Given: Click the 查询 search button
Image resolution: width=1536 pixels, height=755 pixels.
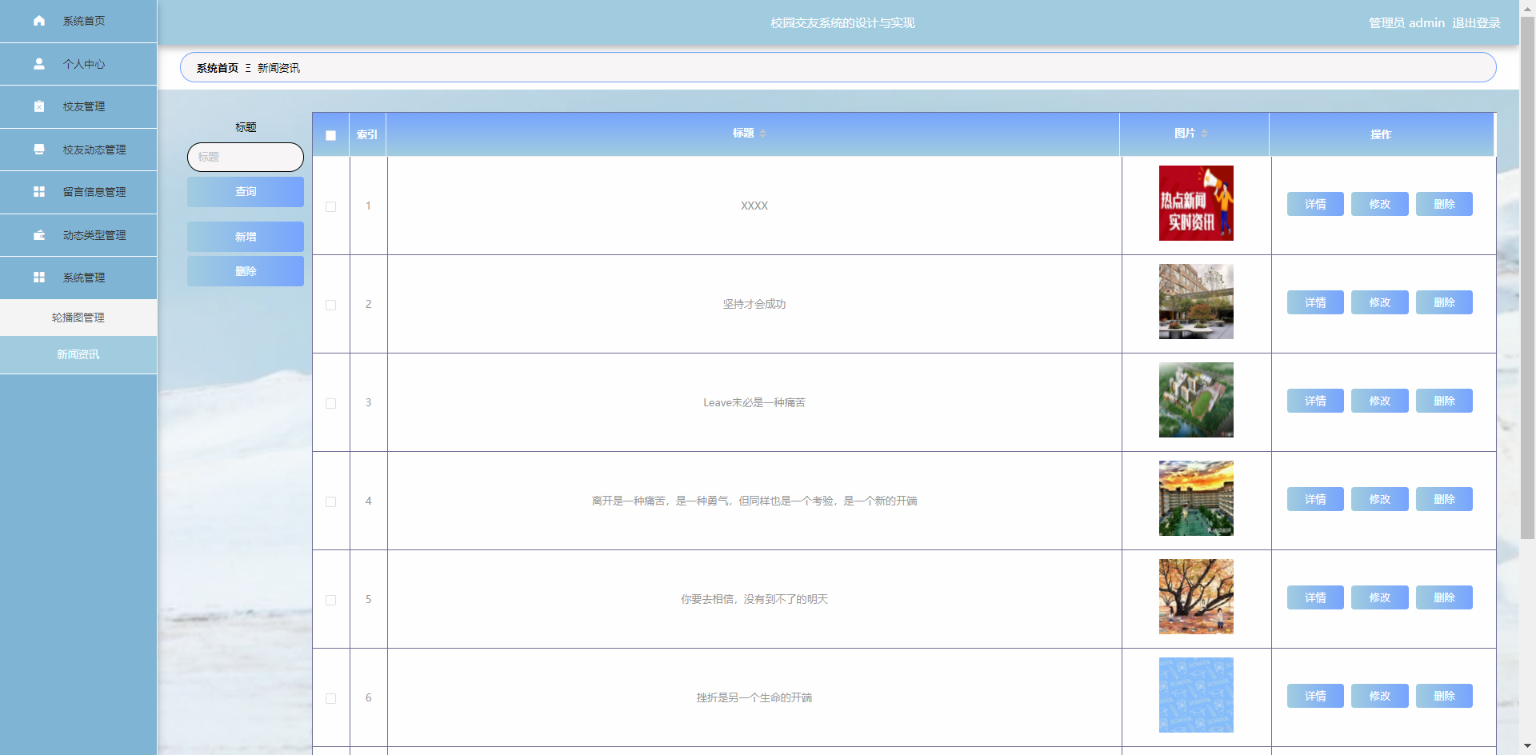Looking at the screenshot, I should point(246,192).
